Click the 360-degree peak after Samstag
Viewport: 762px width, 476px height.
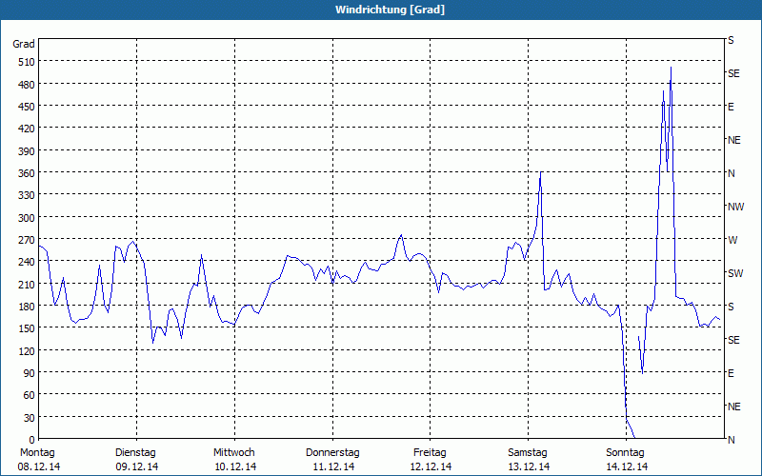541,172
